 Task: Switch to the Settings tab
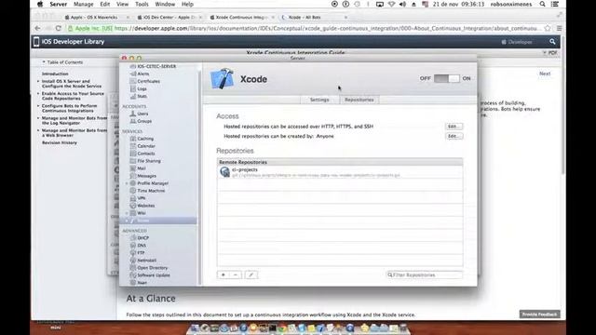(x=319, y=100)
